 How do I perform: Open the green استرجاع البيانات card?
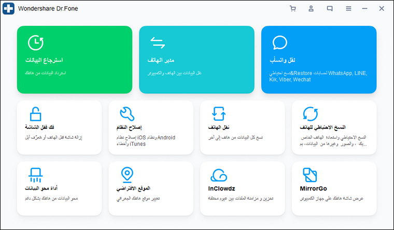click(x=75, y=60)
